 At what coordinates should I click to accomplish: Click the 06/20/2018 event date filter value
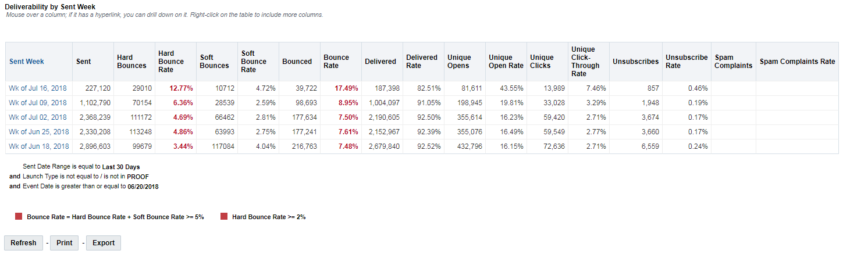pos(143,187)
